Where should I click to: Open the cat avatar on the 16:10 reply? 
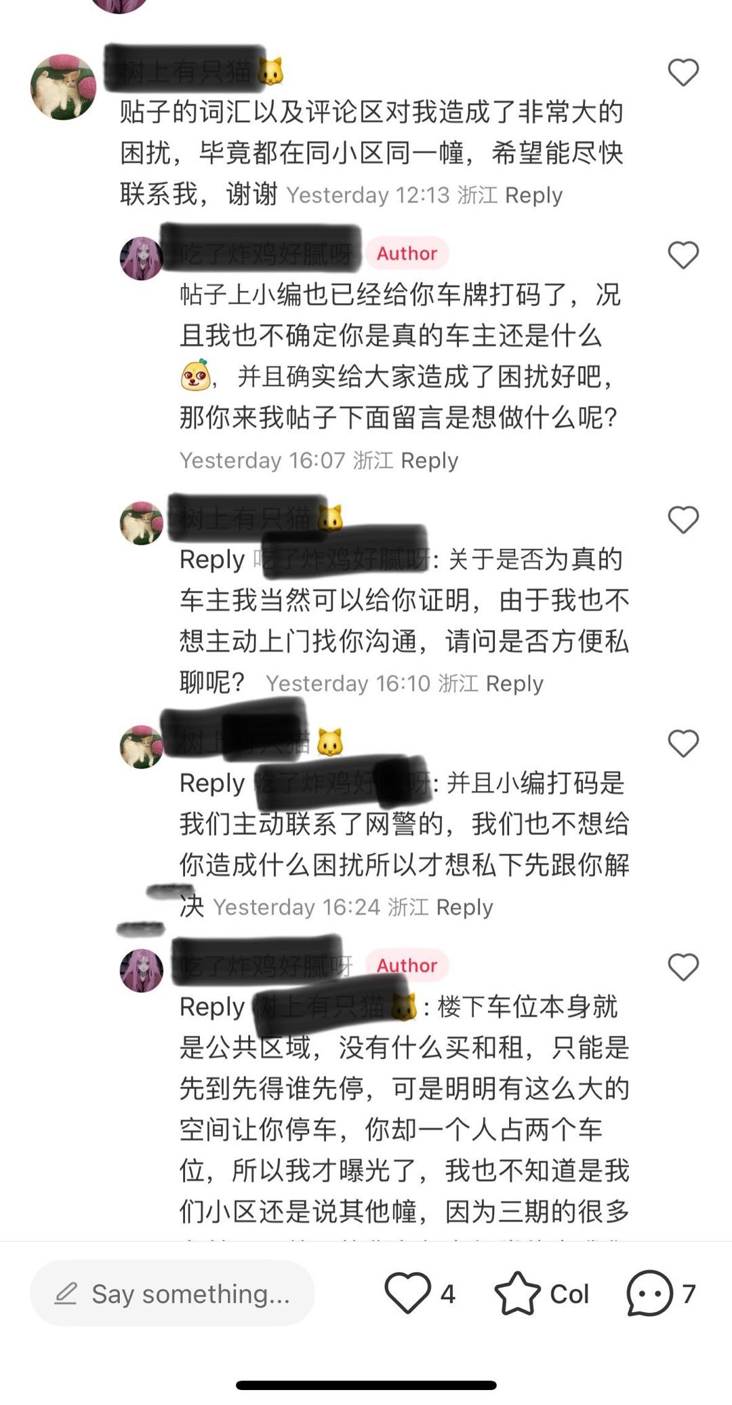coord(142,523)
